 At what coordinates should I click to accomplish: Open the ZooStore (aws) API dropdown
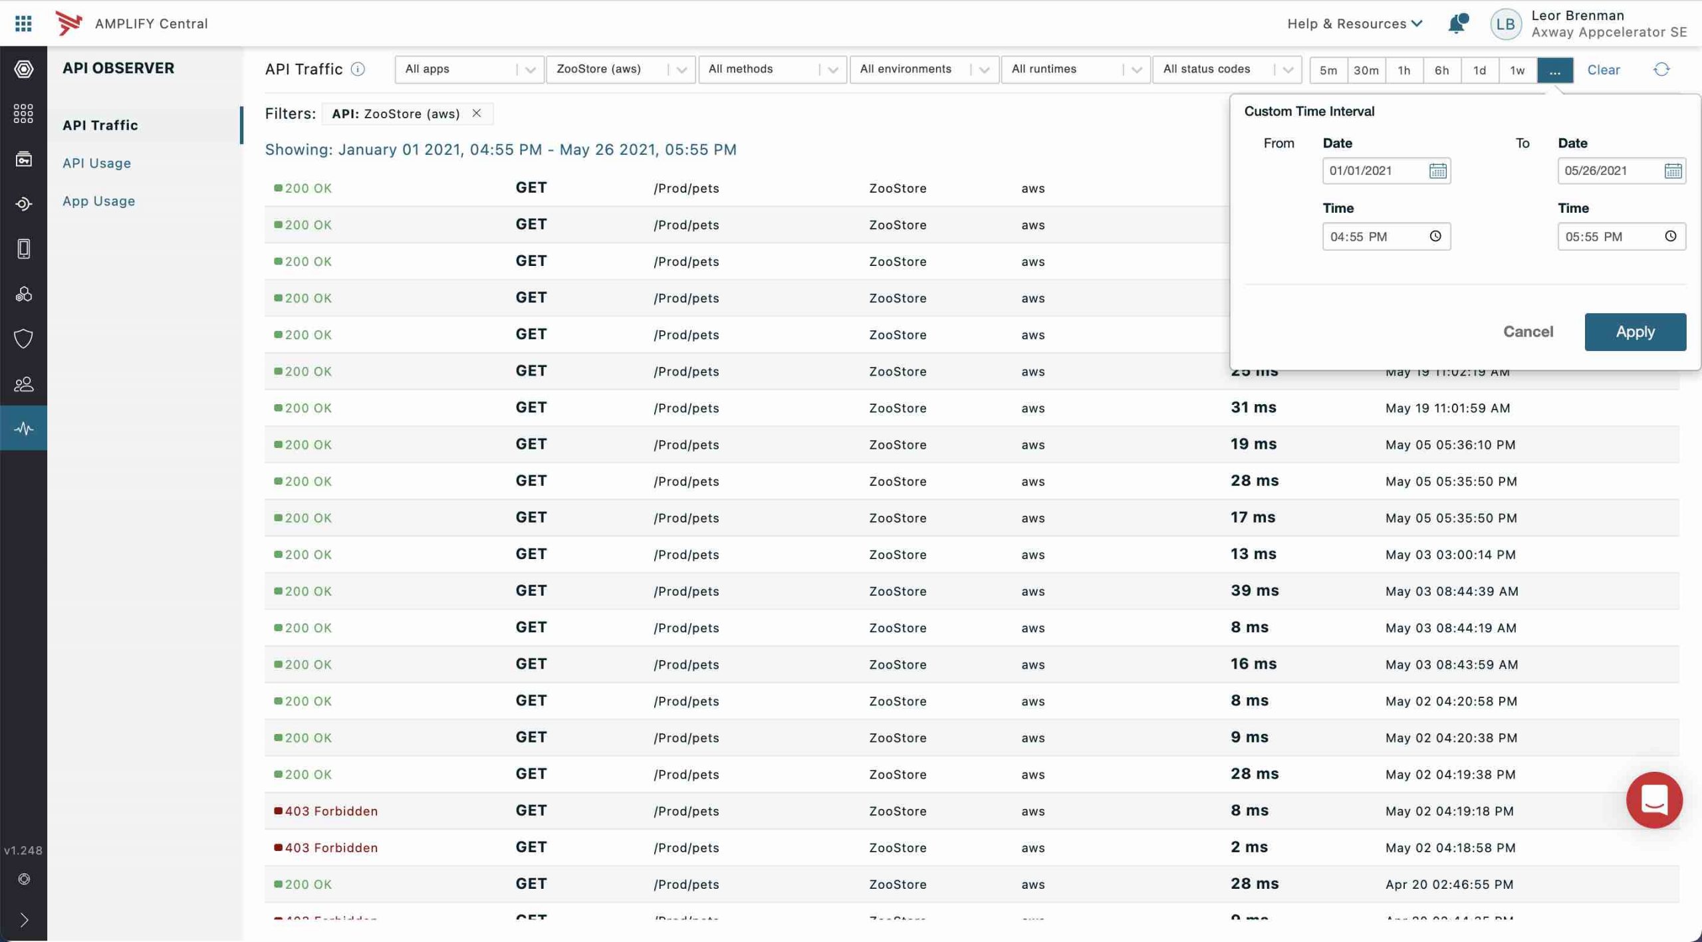620,69
